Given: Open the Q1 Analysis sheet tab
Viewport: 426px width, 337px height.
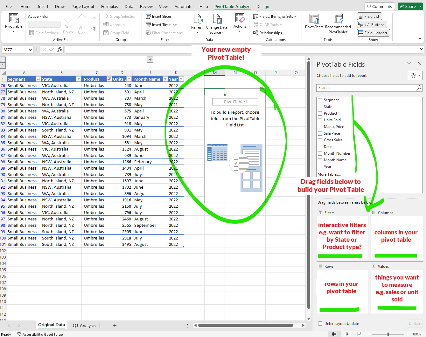Looking at the screenshot, I should pos(84,326).
